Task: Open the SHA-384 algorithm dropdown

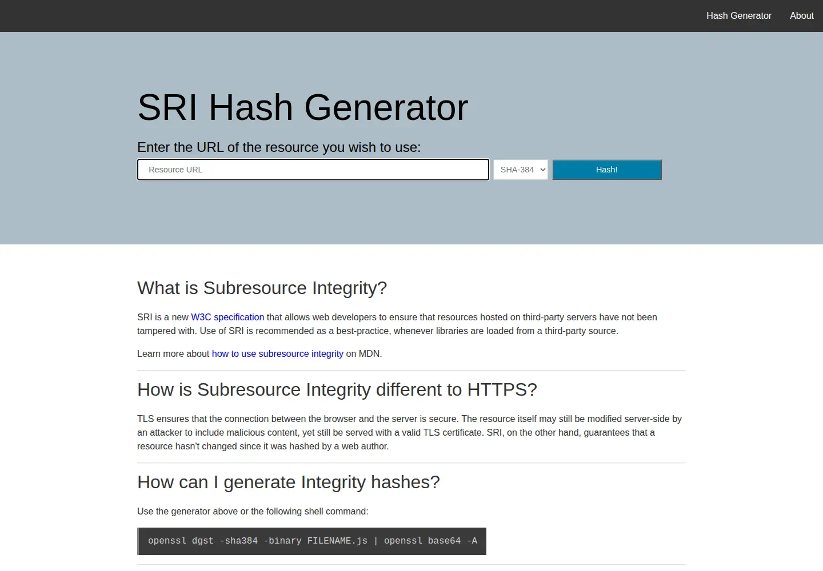Action: 521,170
